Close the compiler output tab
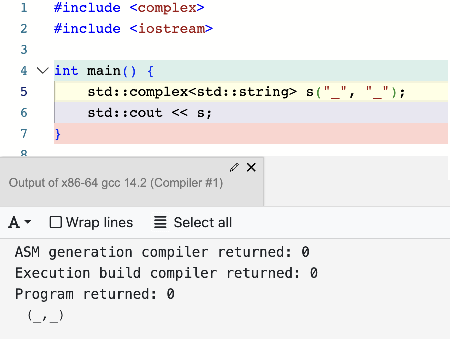Screen dimensions: 450x339 point(251,167)
